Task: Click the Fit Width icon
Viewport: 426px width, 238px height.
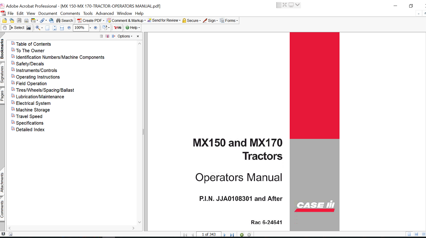Action: point(62,28)
